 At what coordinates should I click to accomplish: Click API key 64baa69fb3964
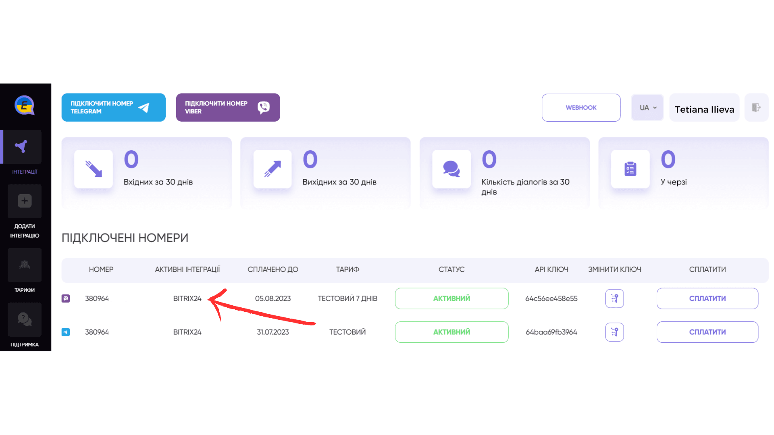tap(551, 332)
